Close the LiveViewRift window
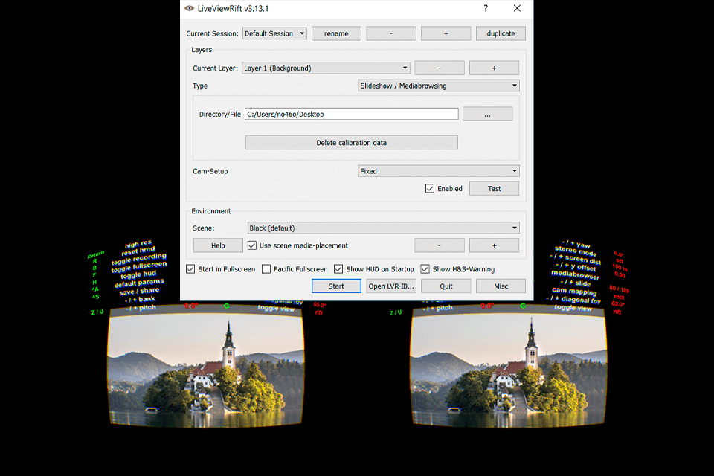This screenshot has height=476, width=714. click(x=517, y=8)
